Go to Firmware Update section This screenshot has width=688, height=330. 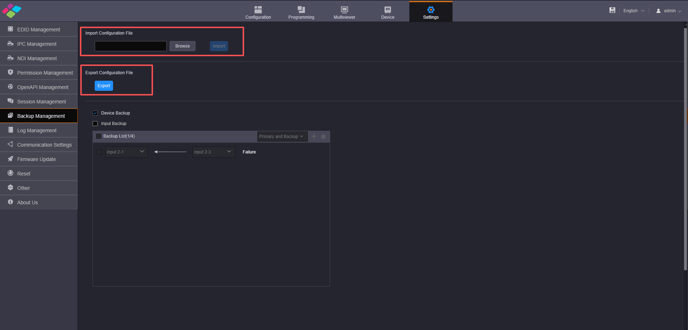click(x=39, y=159)
